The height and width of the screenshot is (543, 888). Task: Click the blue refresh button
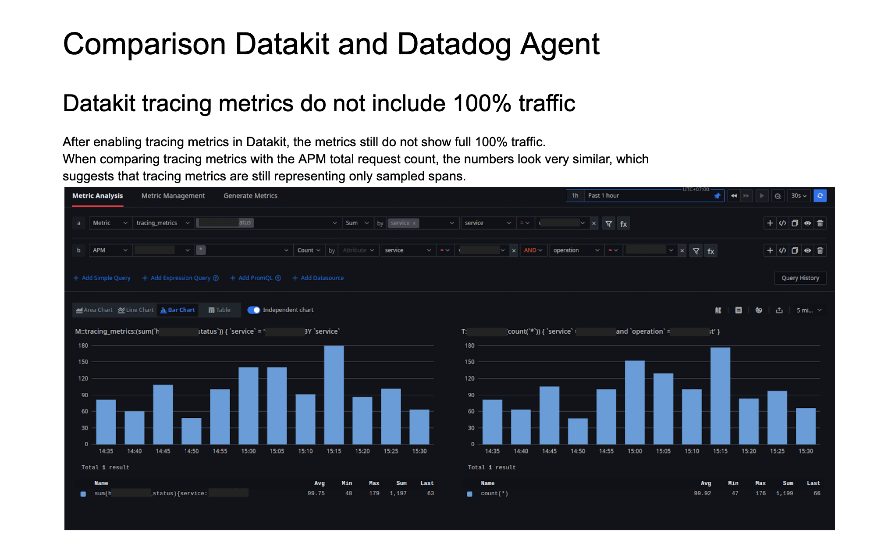pyautogui.click(x=820, y=196)
